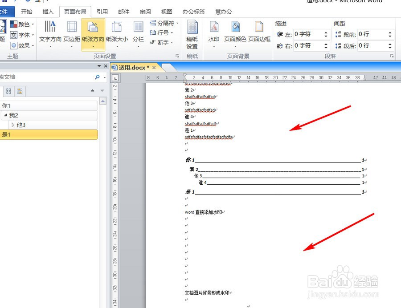
Task: Open Line Numbers (行号) menu
Action: [161, 32]
